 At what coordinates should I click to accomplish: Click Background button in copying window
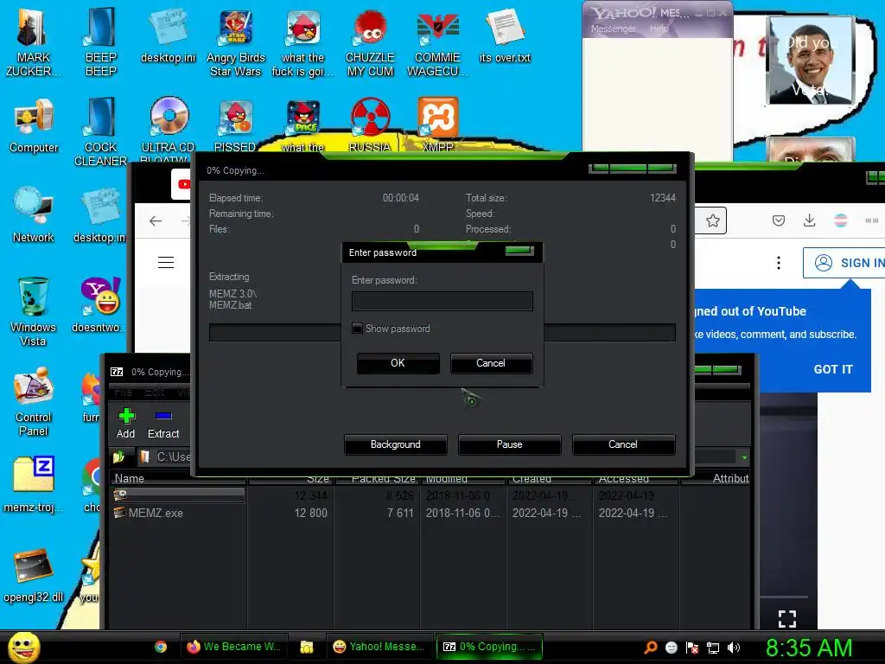tap(396, 444)
